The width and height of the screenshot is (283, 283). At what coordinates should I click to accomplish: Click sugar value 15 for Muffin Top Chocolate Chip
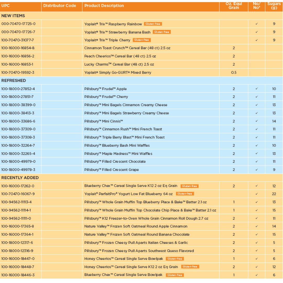click(274, 210)
